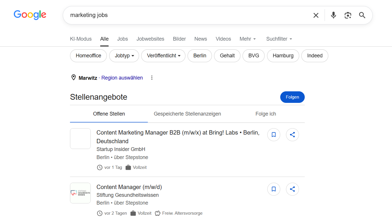This screenshot has width=392, height=221.
Task: Click the Google logo
Action: 30,15
